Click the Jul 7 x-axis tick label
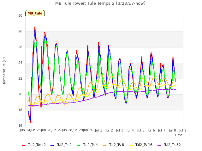Viewport: 202px width, 151px height. pos(162,130)
